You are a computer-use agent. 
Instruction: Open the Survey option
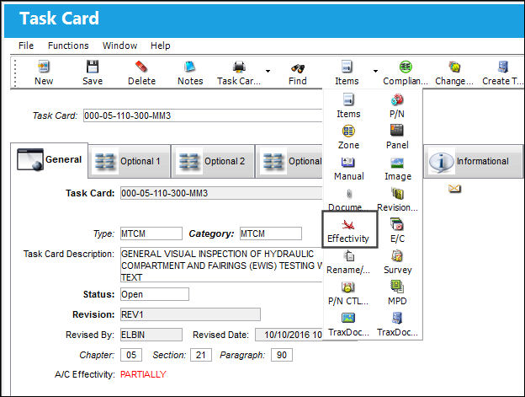point(397,262)
